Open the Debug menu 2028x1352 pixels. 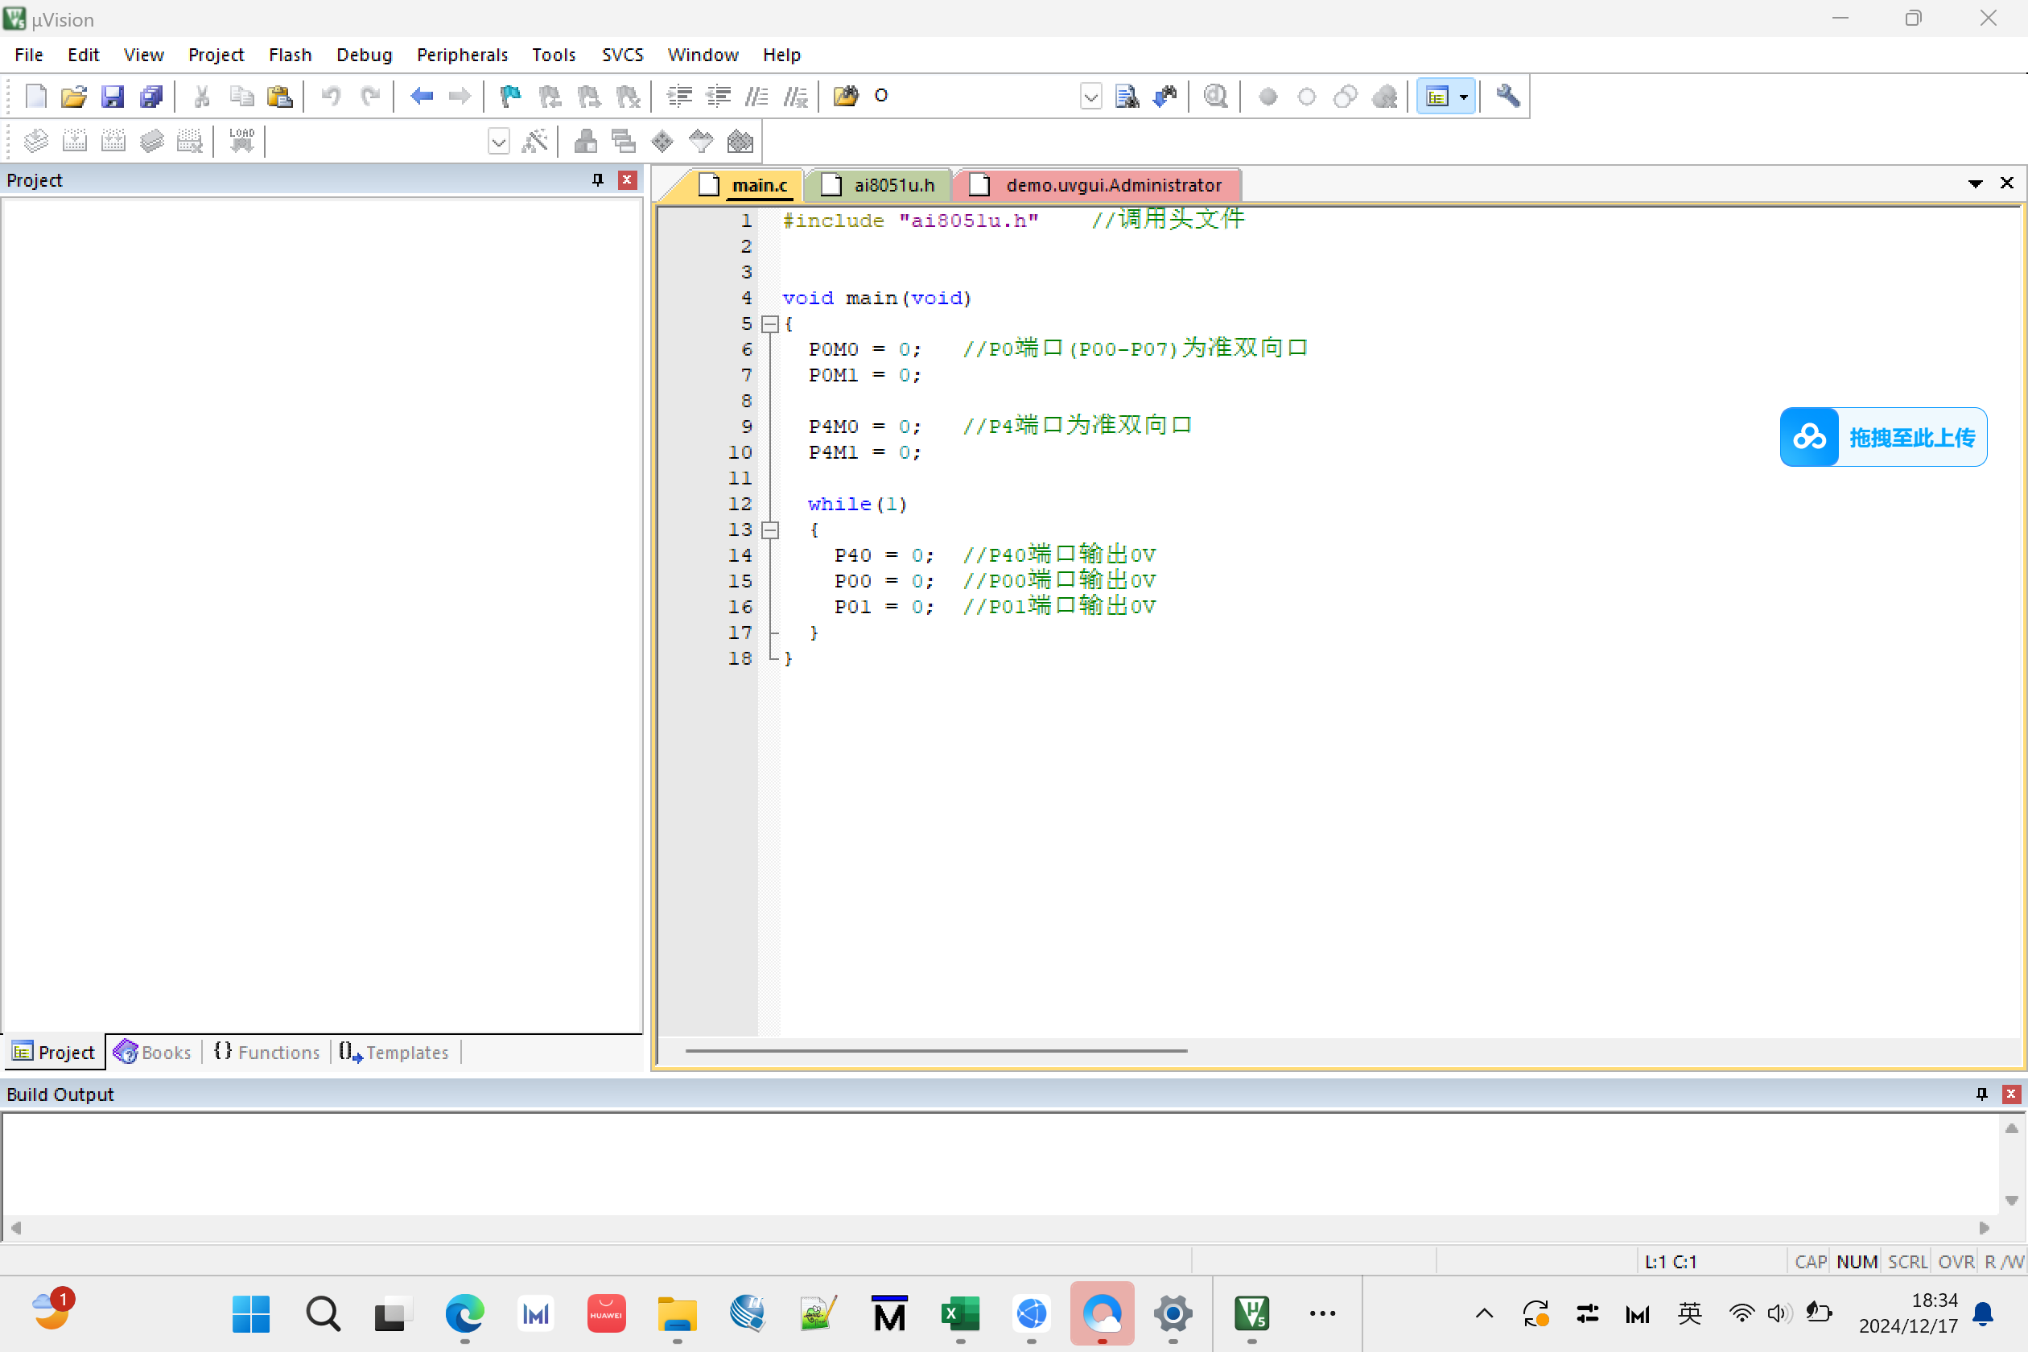click(364, 55)
